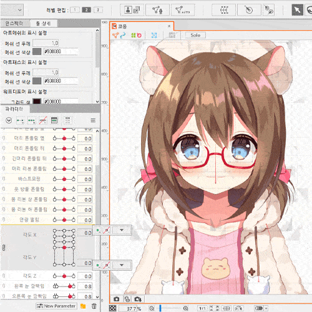The height and width of the screenshot is (312, 312).
Task: Click the parameter list scroll-up arrow
Action: pyautogui.click(x=97, y=131)
